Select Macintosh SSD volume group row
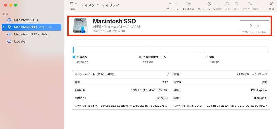Image resolution: width=277 pixels, height=129 pixels. click(32, 27)
